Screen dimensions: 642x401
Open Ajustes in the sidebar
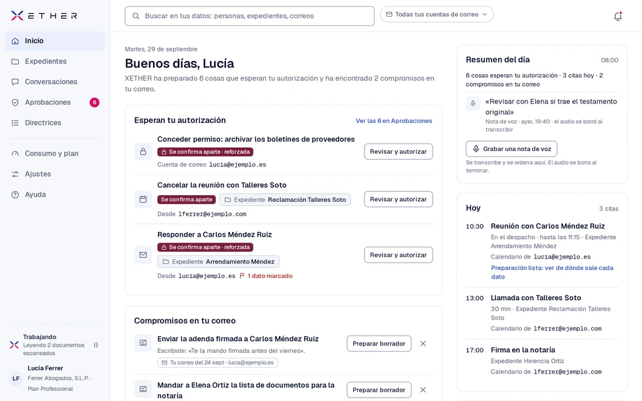pos(55,174)
